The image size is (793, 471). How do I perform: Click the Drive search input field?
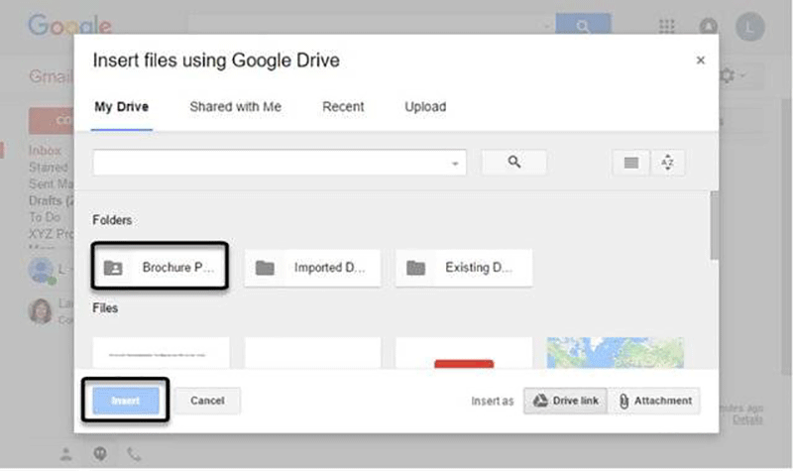268,163
